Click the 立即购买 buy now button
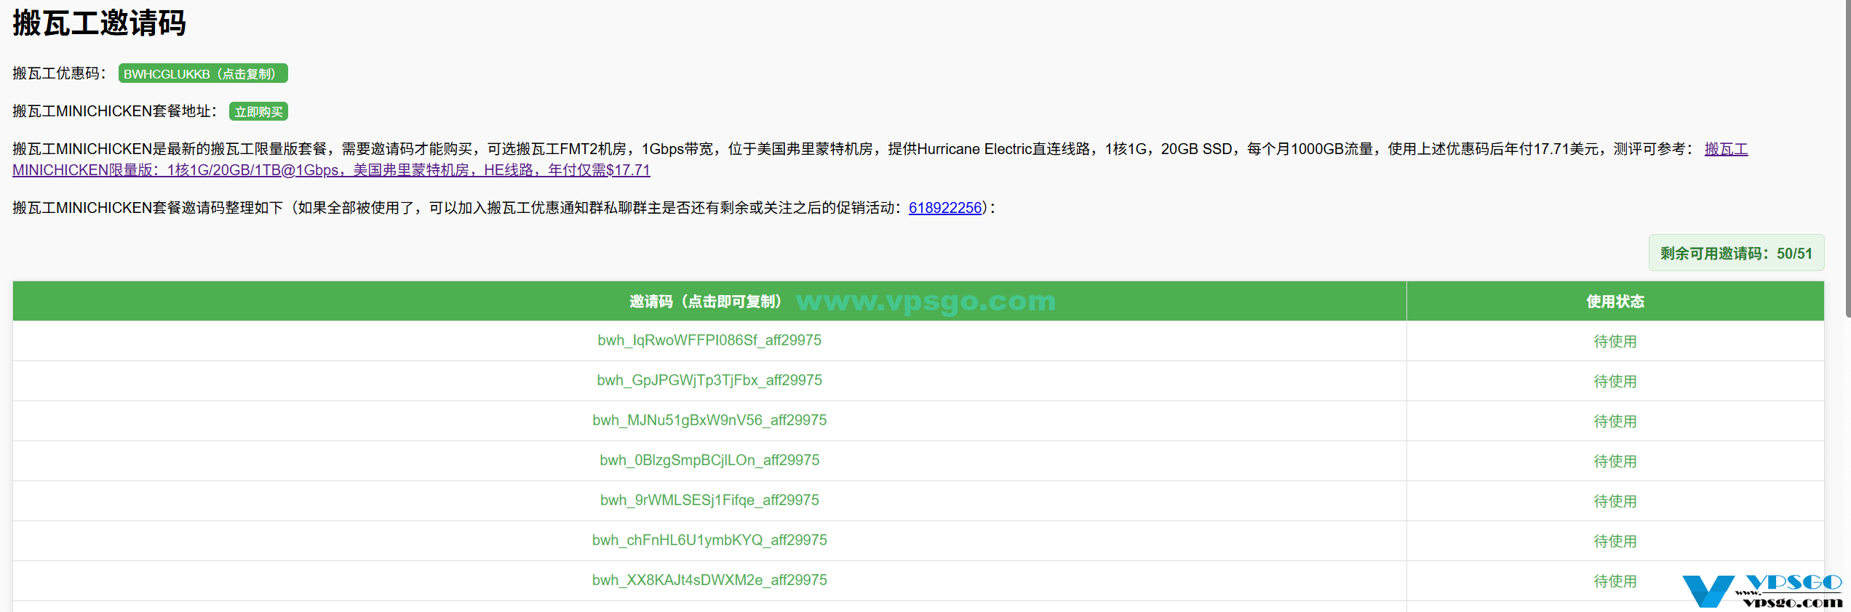This screenshot has height=612, width=1851. [x=258, y=111]
